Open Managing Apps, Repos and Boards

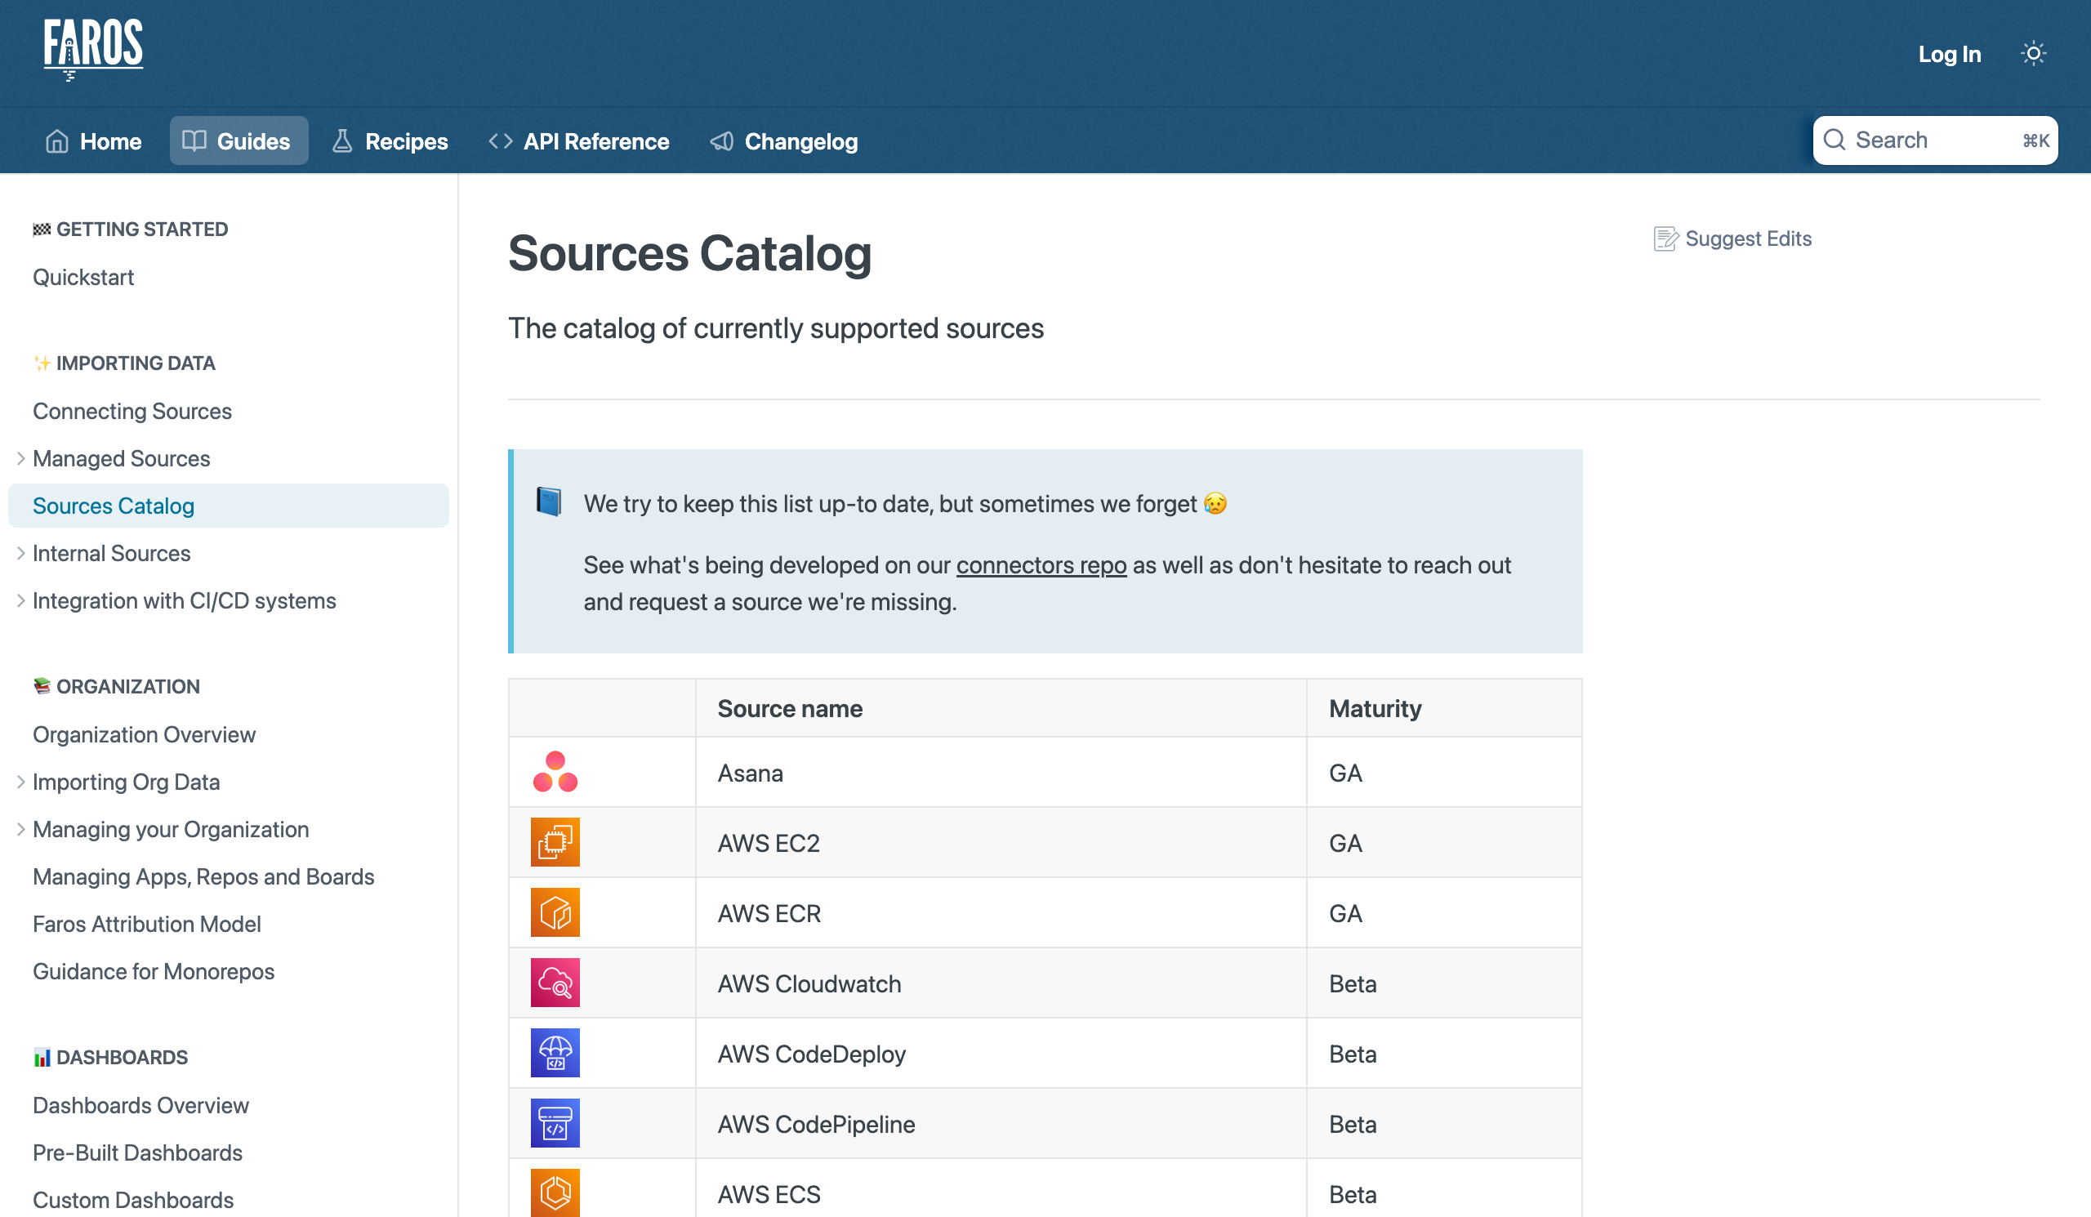point(203,877)
